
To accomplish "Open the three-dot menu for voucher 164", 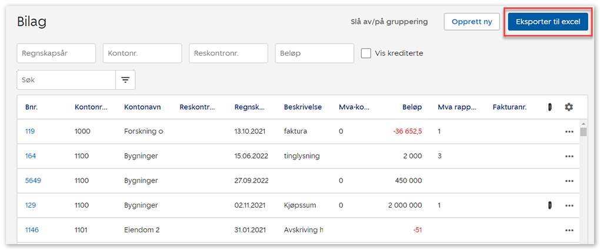I will 569,156.
